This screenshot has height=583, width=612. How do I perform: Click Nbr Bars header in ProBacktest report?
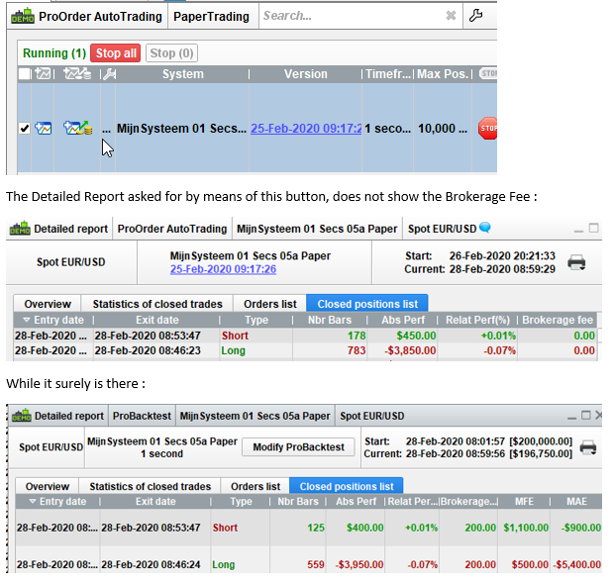click(x=298, y=502)
